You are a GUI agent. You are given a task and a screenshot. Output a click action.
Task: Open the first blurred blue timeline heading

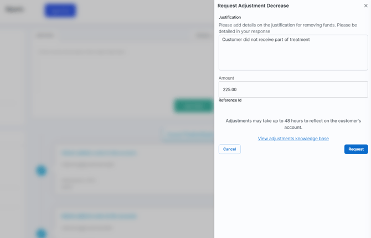click(99, 153)
